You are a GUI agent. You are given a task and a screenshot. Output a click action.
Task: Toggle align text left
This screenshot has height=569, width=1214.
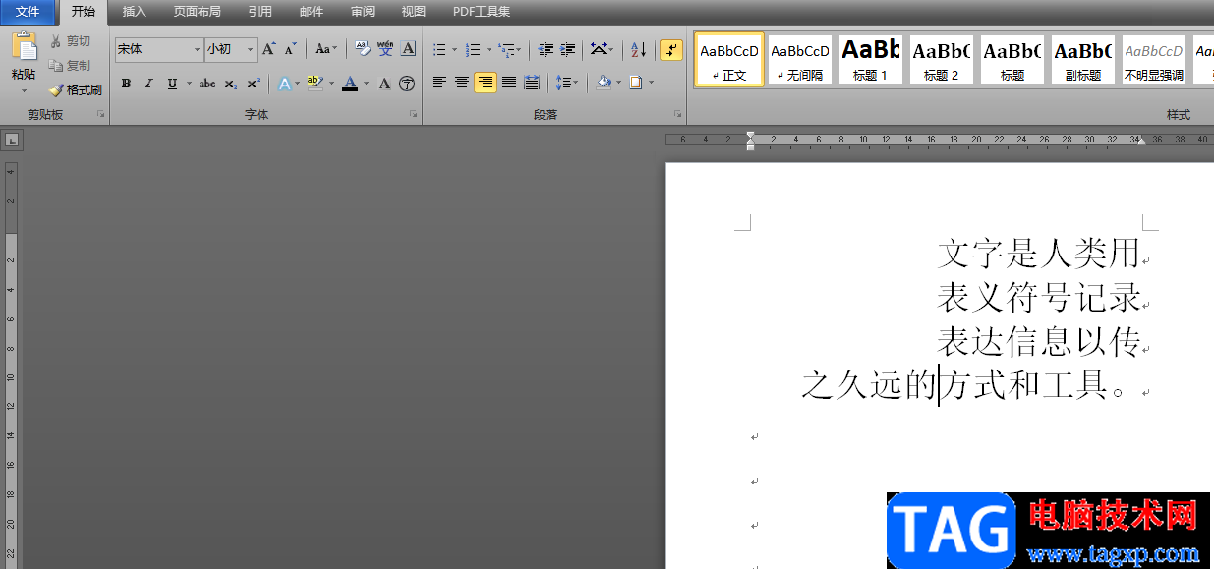[439, 83]
